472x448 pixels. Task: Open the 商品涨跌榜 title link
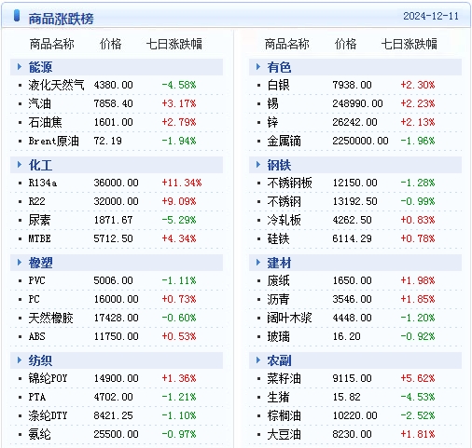[x=61, y=19]
